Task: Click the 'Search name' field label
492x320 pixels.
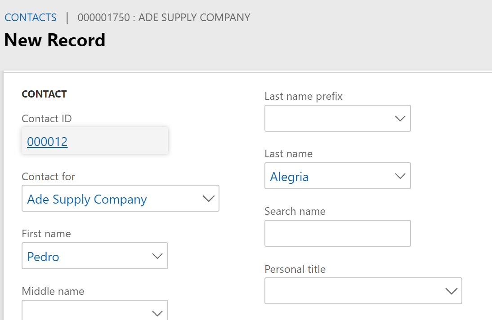Action: point(295,211)
